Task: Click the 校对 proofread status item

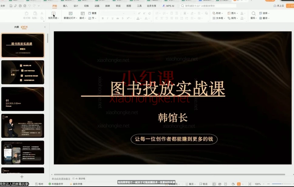Action: 39,184
